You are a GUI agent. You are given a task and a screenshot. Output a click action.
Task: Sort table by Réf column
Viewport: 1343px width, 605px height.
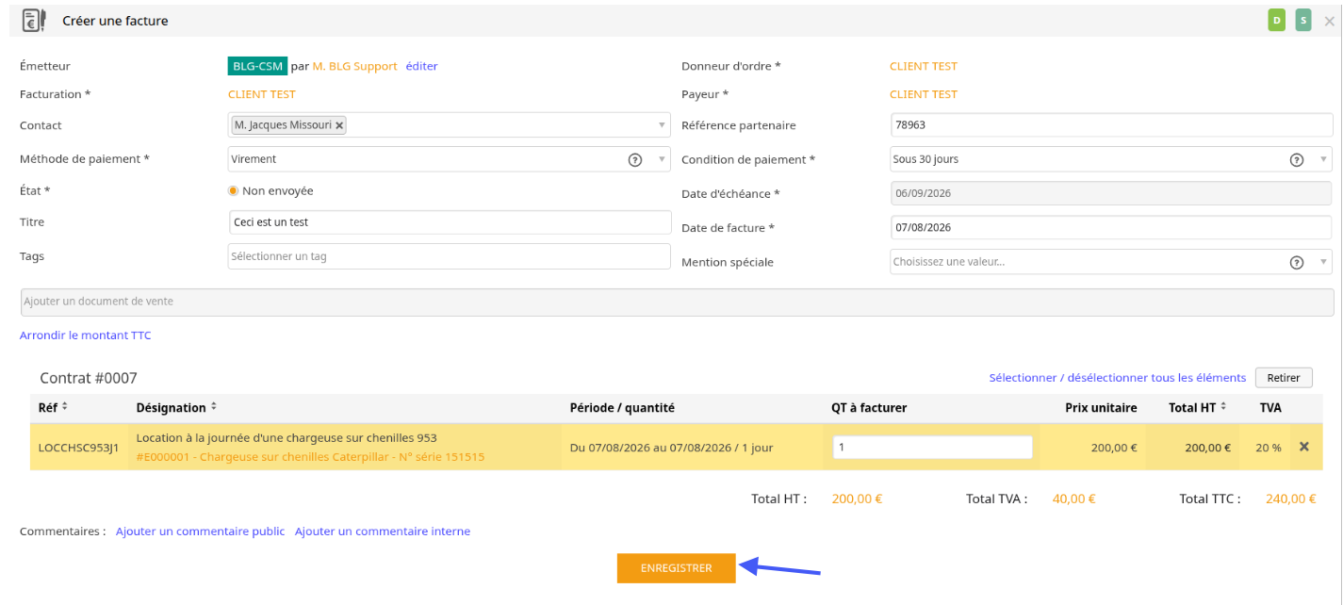[x=65, y=407]
